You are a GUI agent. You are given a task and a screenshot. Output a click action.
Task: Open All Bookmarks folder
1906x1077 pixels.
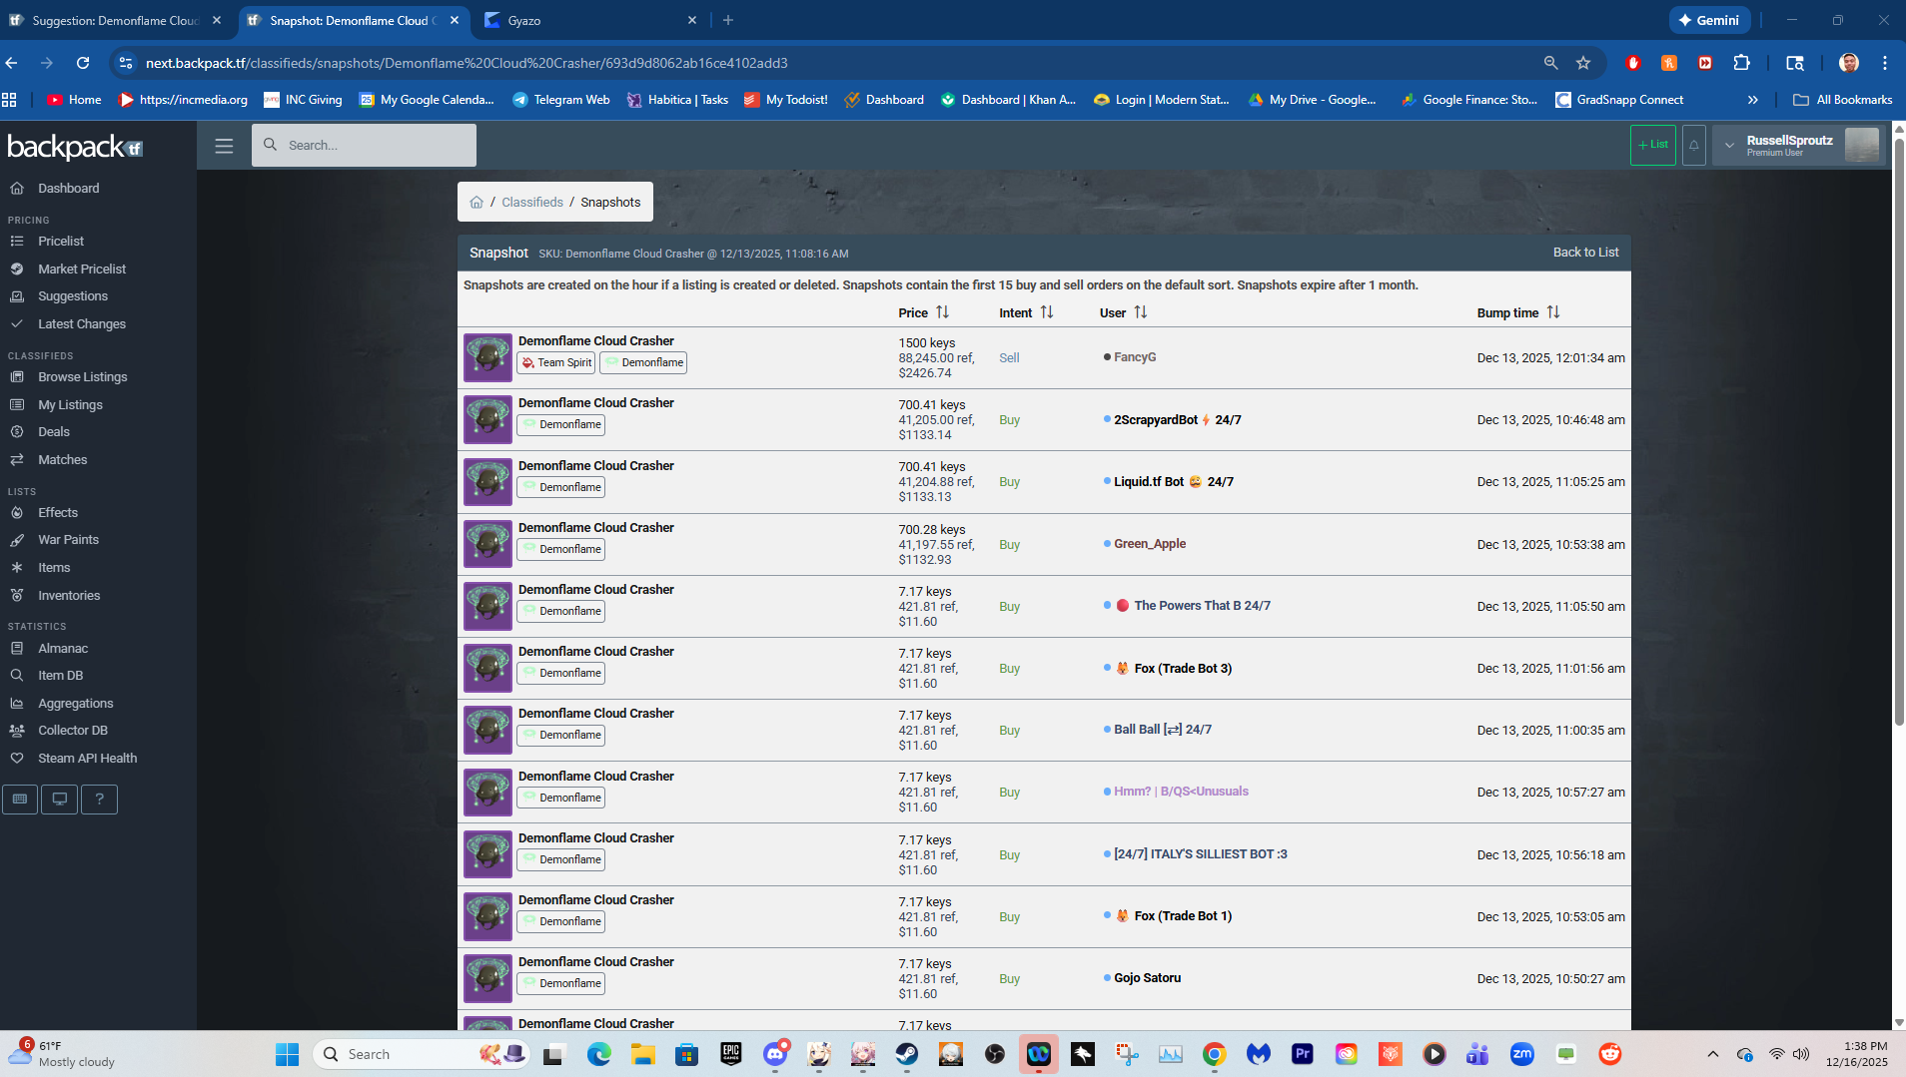coord(1842,100)
